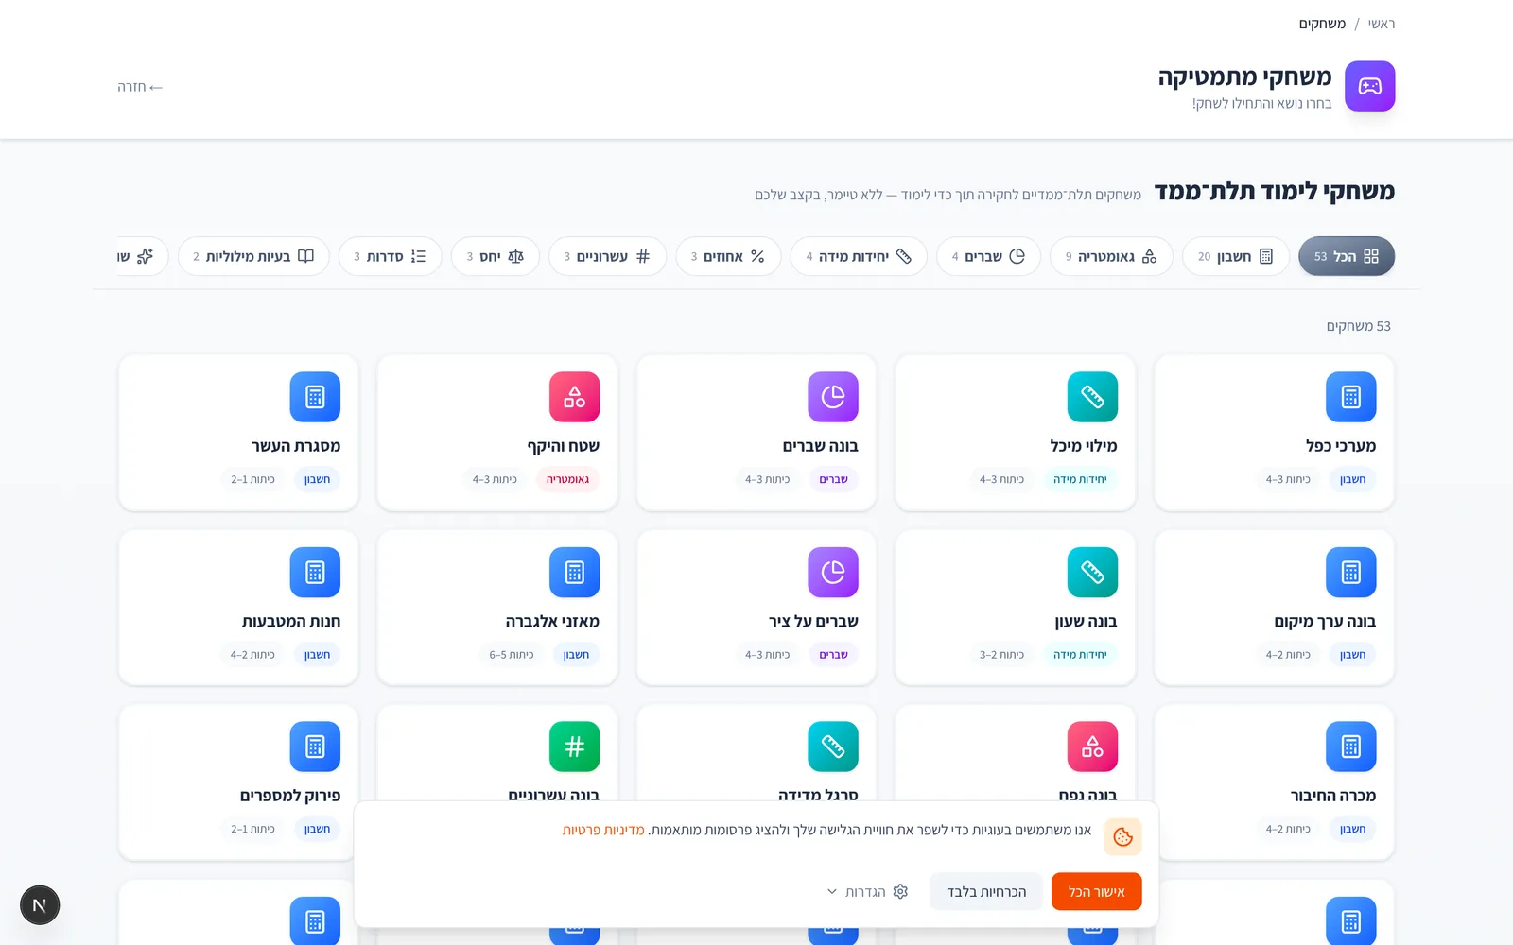Click the settings gear icon in cookie banner
This screenshot has width=1513, height=945.
click(x=900, y=891)
